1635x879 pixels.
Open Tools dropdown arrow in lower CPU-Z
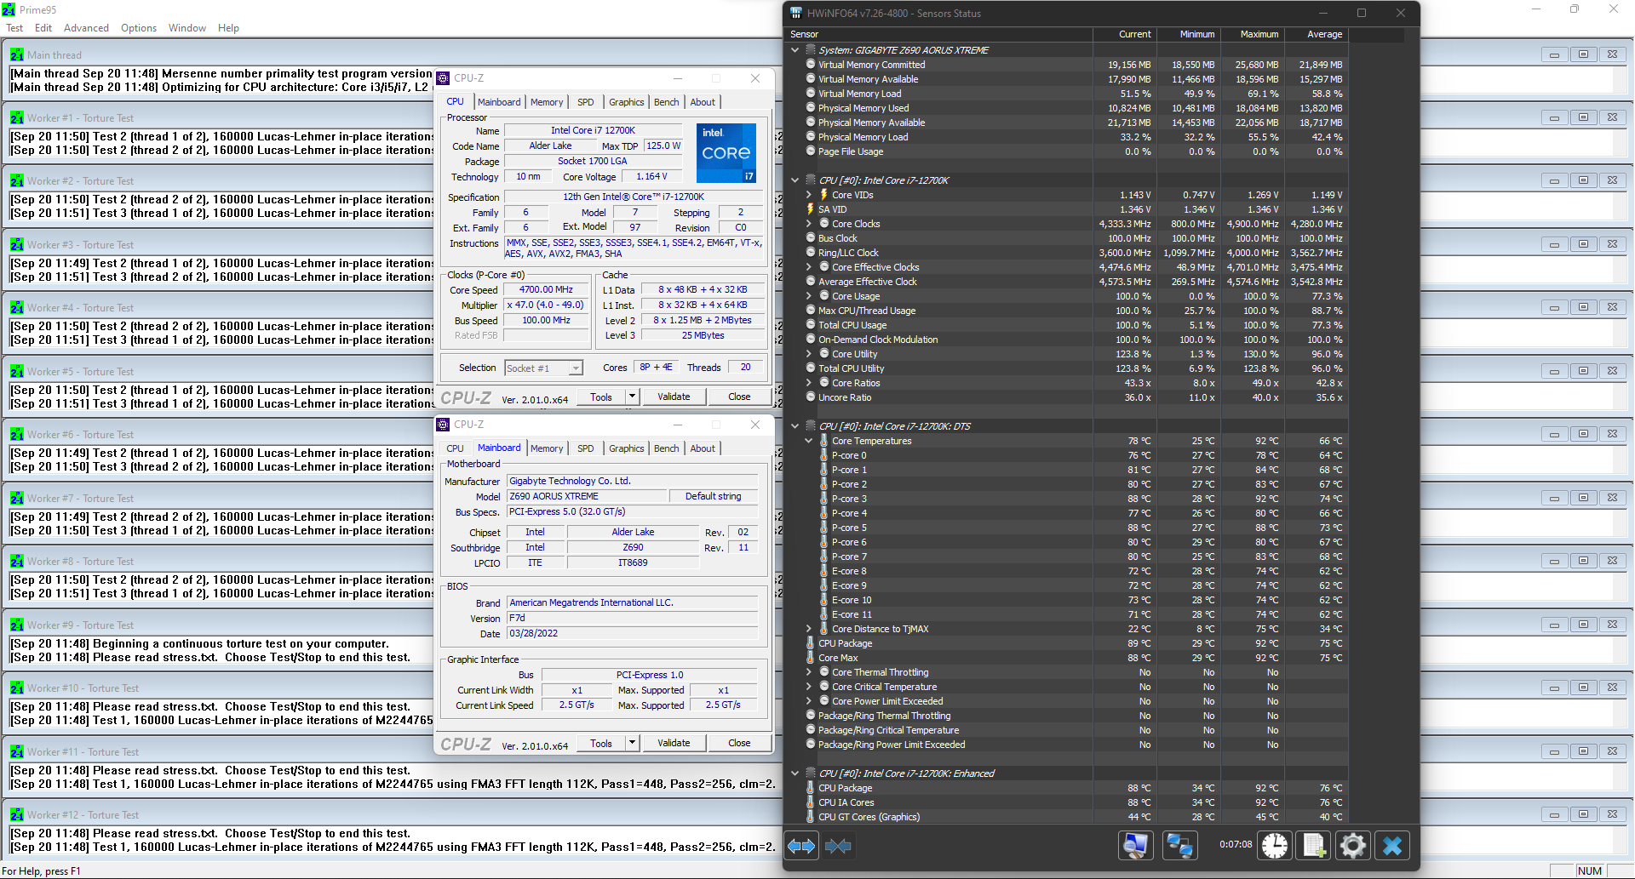tap(632, 743)
